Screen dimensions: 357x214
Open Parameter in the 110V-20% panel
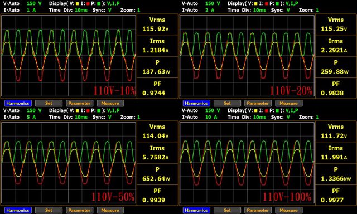point(258,103)
